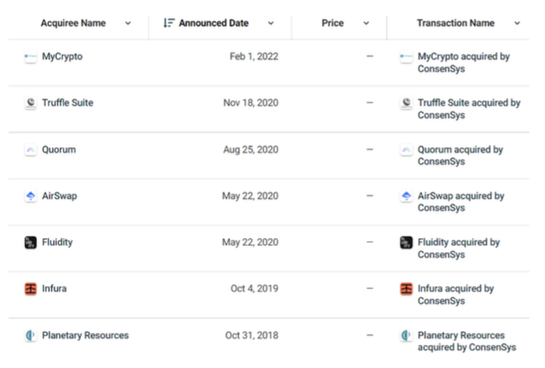Open the Quorum acquiree link
Image resolution: width=545 pixels, height=368 pixels.
pos(59,150)
